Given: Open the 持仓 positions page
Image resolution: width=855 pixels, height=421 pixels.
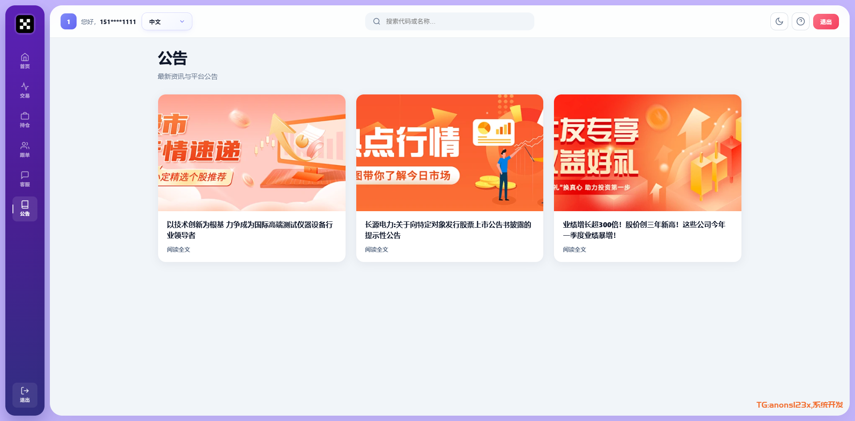Looking at the screenshot, I should click(25, 119).
